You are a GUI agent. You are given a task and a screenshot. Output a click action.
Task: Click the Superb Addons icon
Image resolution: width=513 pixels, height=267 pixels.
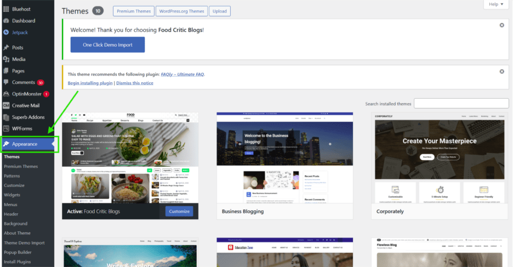tap(6, 117)
